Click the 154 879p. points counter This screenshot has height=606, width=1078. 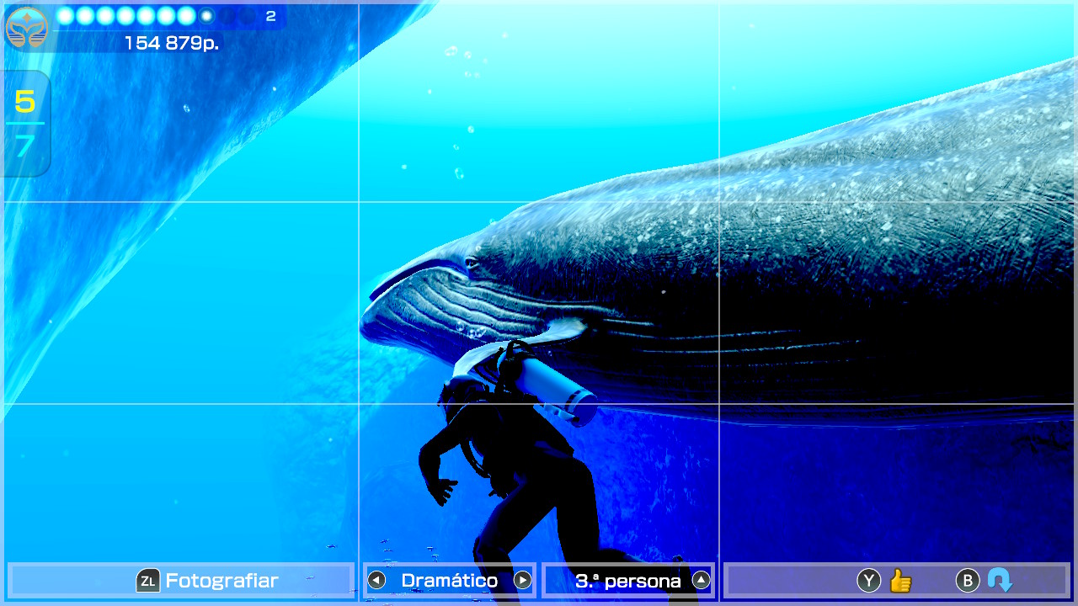tap(172, 43)
